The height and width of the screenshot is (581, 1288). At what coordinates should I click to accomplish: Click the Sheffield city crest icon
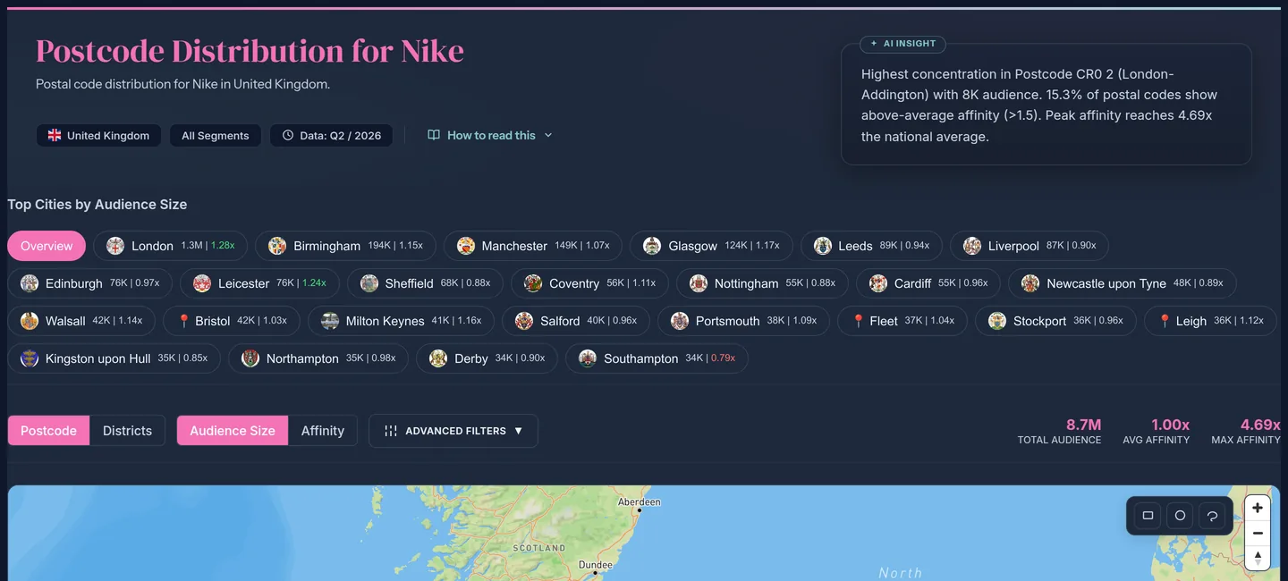tap(369, 283)
